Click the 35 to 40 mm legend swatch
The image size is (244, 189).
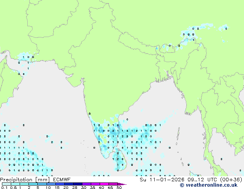point(95,184)
